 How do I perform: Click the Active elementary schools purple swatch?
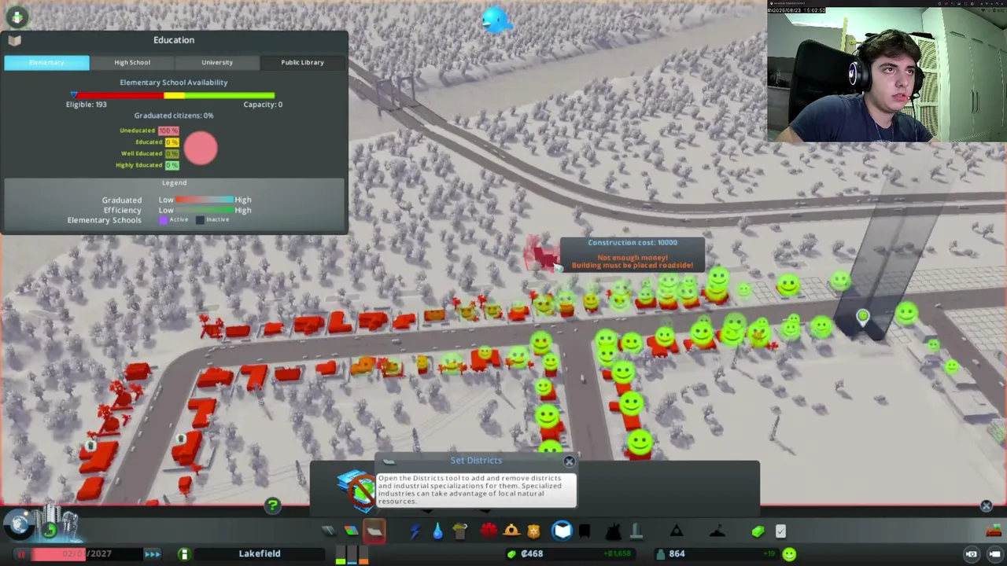(164, 220)
